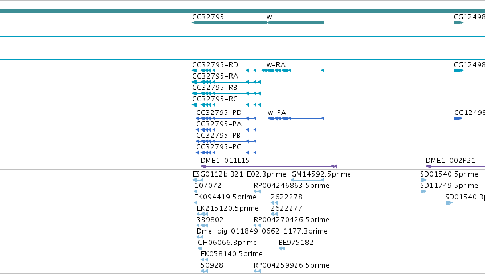
Task: Click the CG32795-RB transcript label
Action: click(x=214, y=88)
